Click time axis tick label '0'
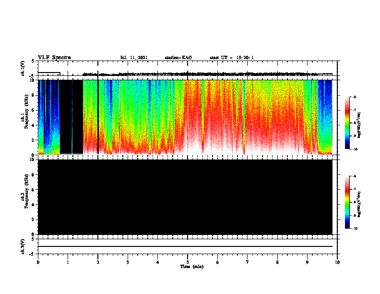This screenshot has height=294, width=380. click(x=38, y=262)
